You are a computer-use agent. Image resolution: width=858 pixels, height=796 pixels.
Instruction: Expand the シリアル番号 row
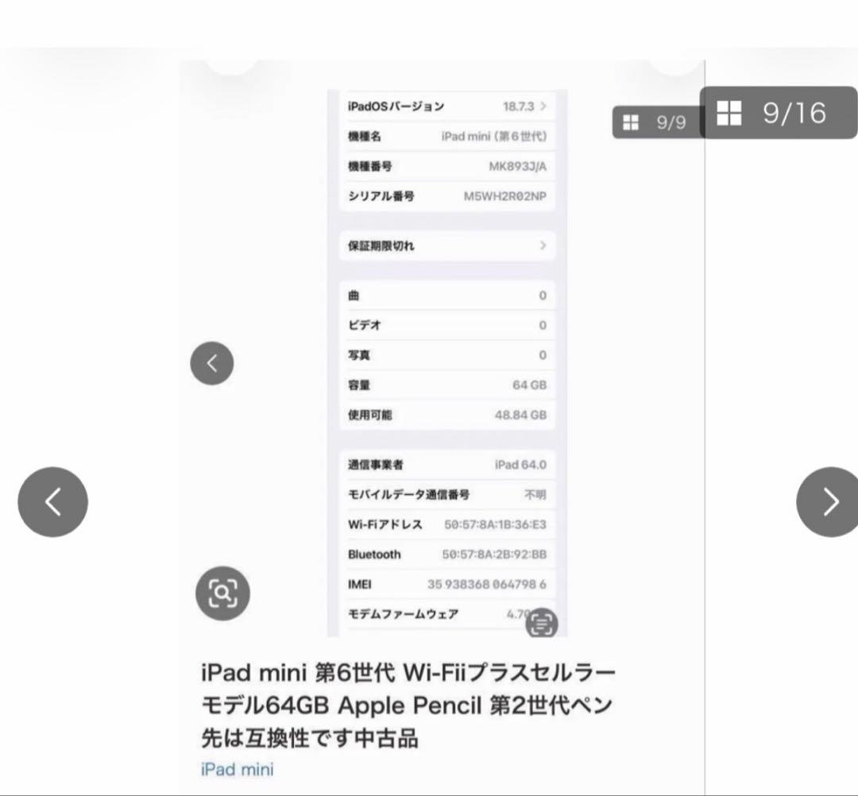point(445,196)
